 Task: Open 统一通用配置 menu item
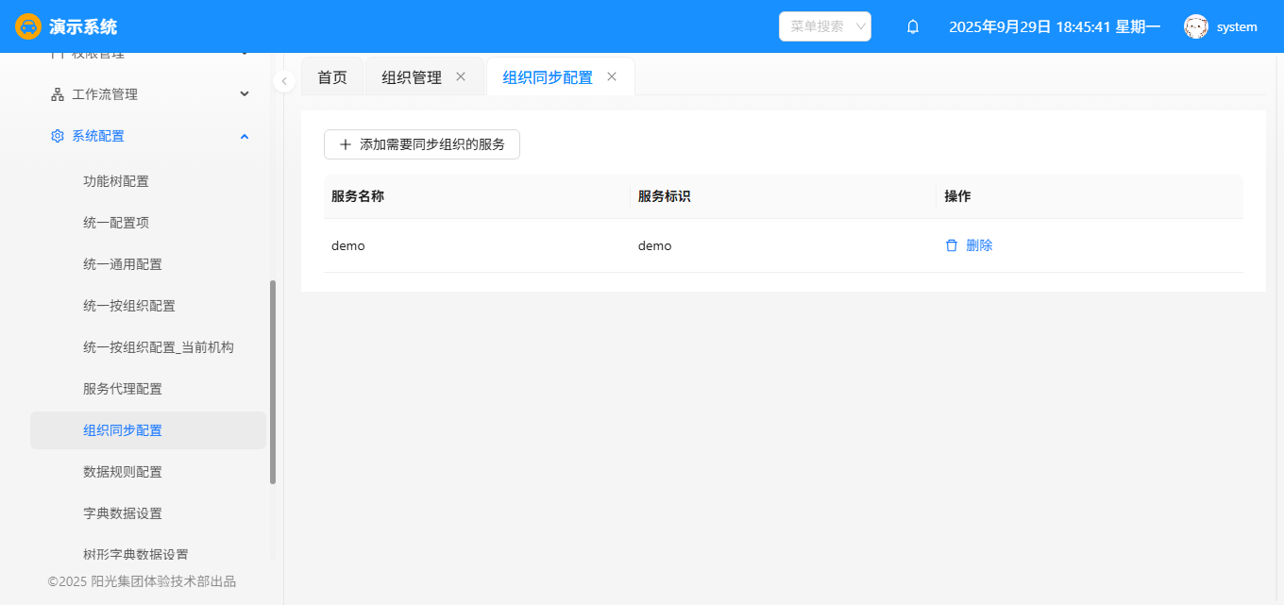pos(123,264)
